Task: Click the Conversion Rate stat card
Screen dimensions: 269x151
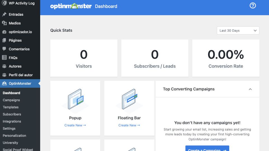Action: (x=226, y=58)
